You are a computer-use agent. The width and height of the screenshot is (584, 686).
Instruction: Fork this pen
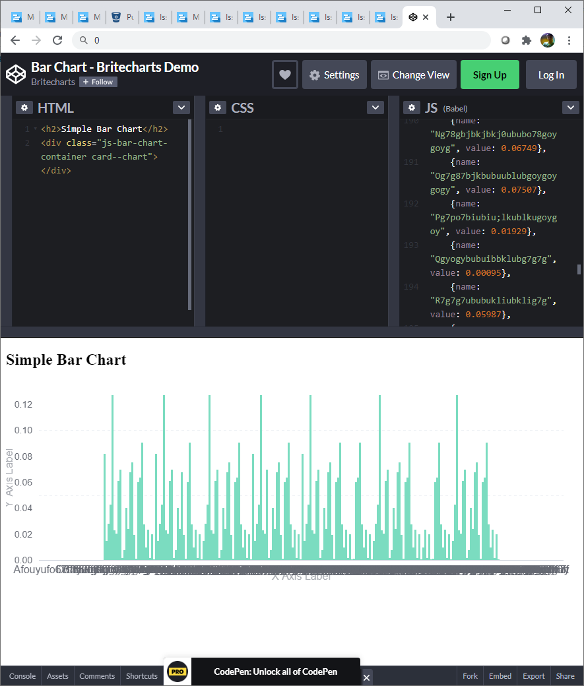pyautogui.click(x=469, y=676)
